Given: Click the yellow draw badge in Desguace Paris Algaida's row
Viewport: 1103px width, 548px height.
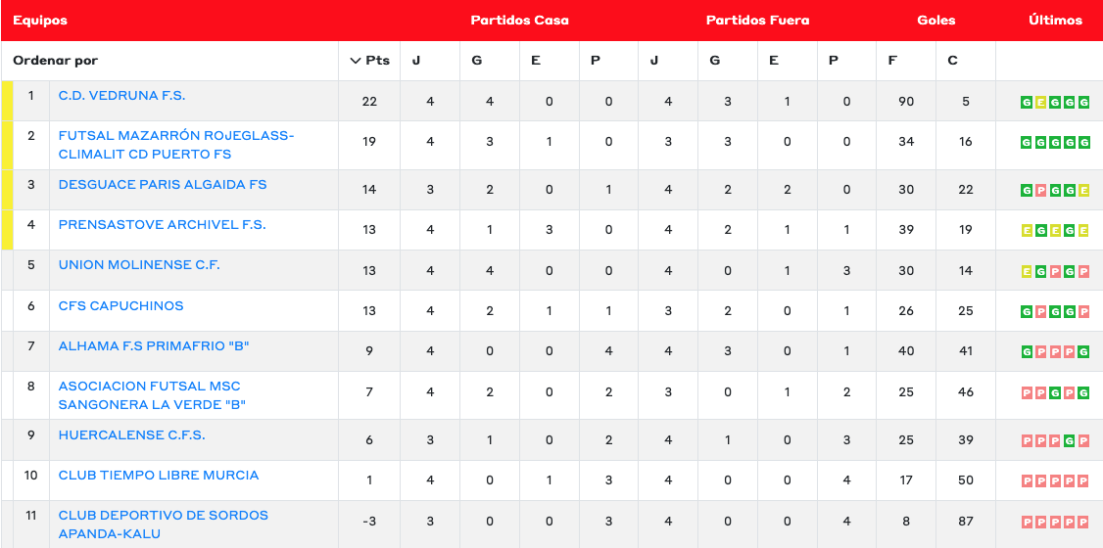Looking at the screenshot, I should 1084,191.
